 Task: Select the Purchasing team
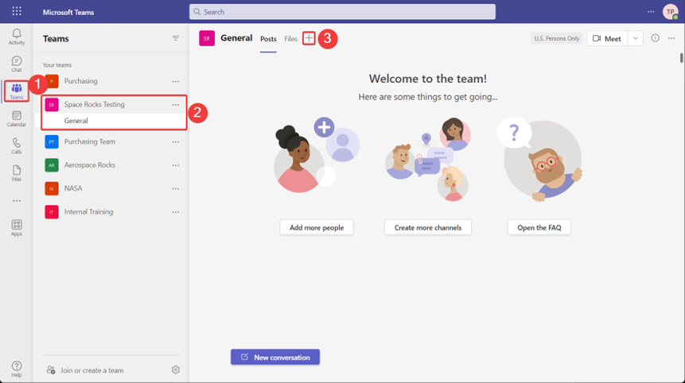(x=81, y=81)
